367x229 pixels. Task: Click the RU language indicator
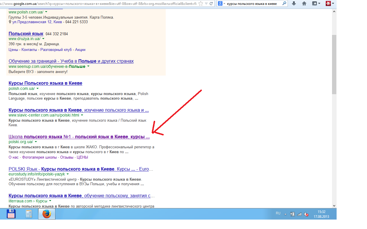(x=278, y=214)
